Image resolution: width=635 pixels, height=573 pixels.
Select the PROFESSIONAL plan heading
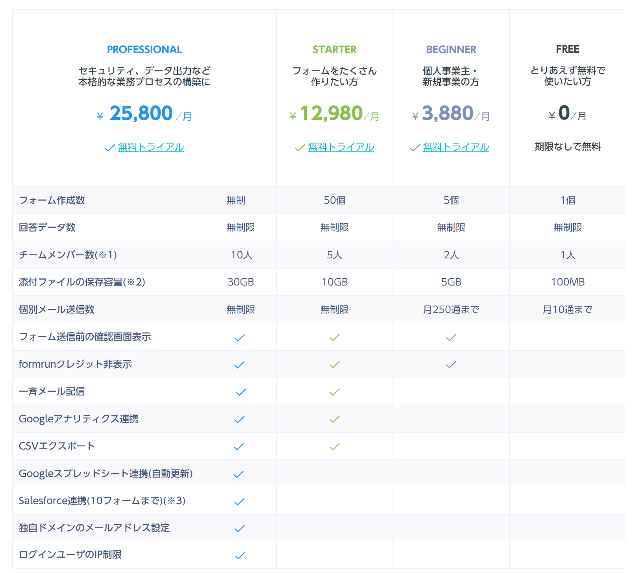click(144, 50)
